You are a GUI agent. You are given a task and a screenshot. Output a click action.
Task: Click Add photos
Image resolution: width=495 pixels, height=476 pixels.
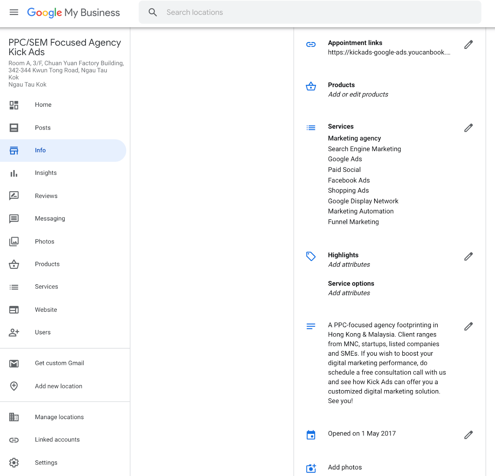[345, 467]
